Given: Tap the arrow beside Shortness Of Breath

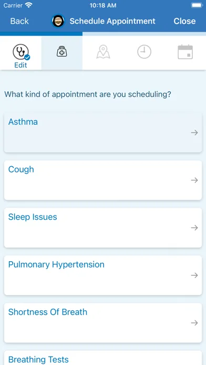Looking at the screenshot, I should click(x=194, y=323).
